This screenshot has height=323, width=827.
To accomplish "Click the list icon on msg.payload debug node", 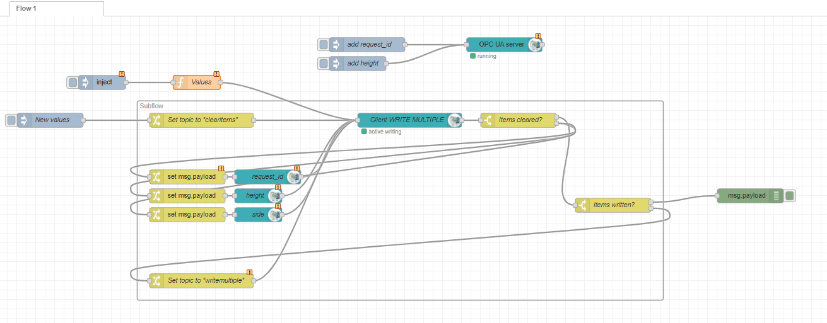I will pyautogui.click(x=777, y=196).
